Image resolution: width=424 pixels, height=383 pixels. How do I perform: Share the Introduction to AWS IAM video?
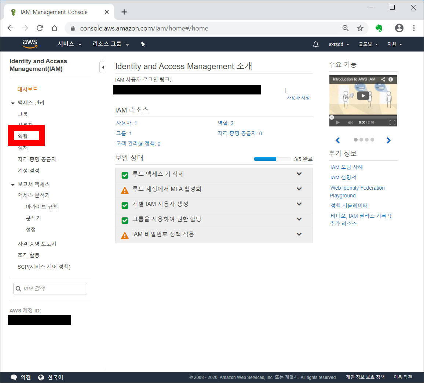[383, 79]
